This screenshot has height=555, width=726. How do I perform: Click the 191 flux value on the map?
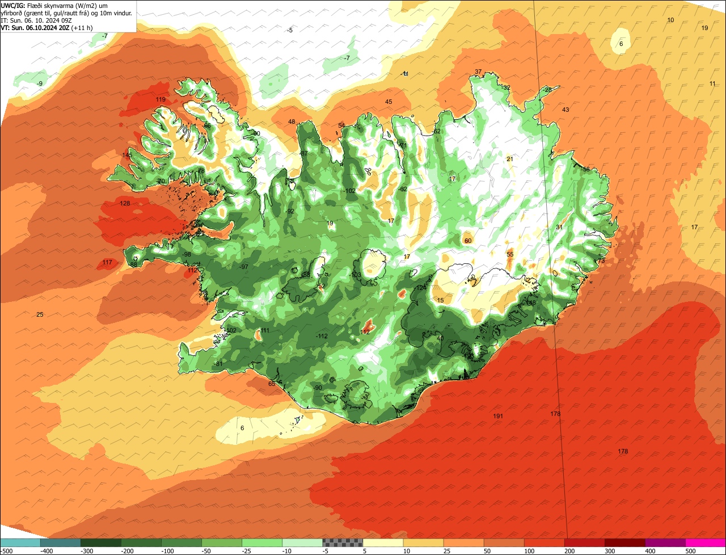498,416
